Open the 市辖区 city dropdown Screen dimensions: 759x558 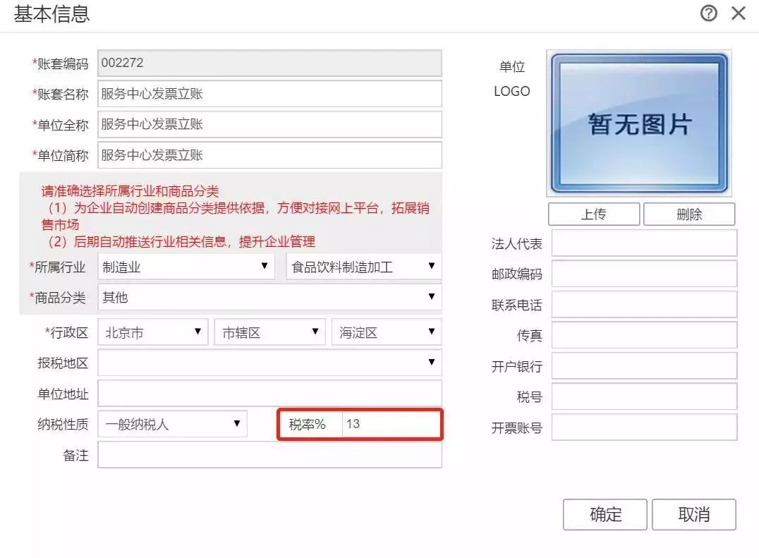[269, 332]
